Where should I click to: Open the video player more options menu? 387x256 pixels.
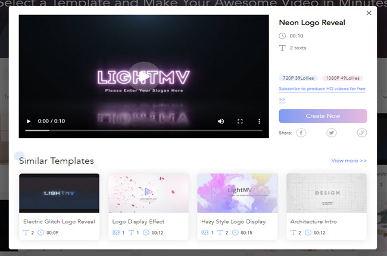[x=259, y=121]
